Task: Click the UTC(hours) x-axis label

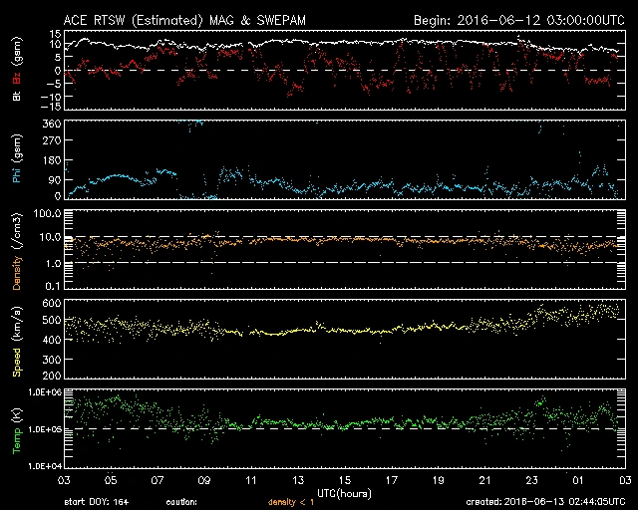Action: pyautogui.click(x=345, y=492)
